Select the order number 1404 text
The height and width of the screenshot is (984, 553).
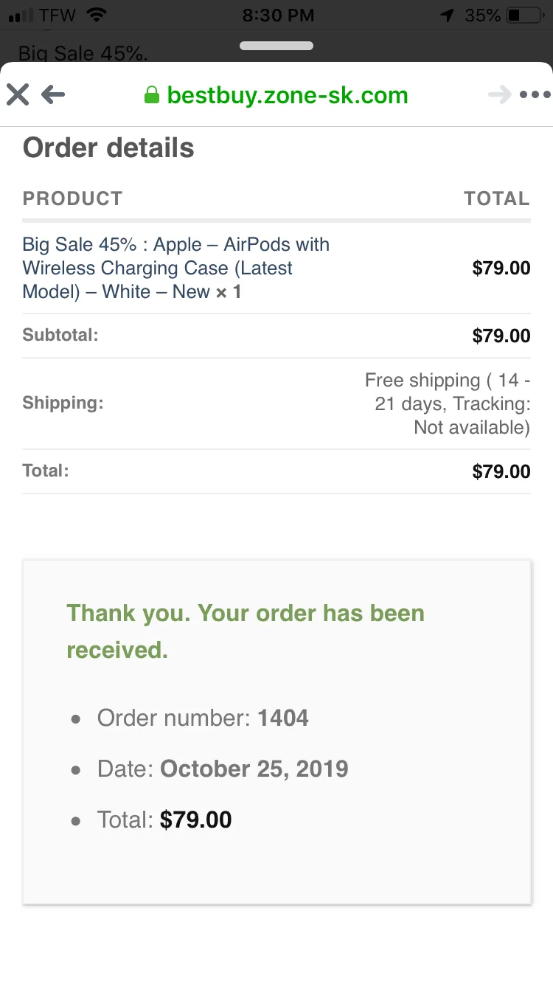click(283, 718)
